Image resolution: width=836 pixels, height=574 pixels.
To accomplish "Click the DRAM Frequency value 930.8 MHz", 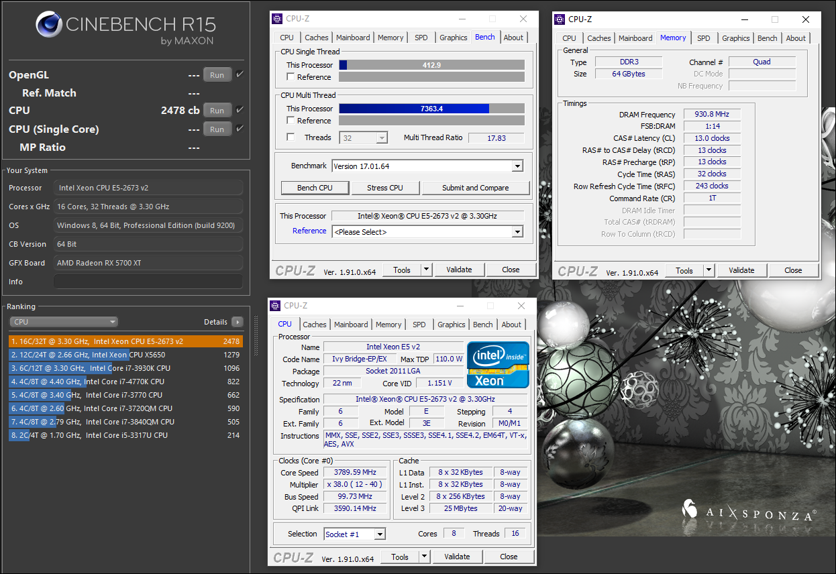I will [712, 115].
